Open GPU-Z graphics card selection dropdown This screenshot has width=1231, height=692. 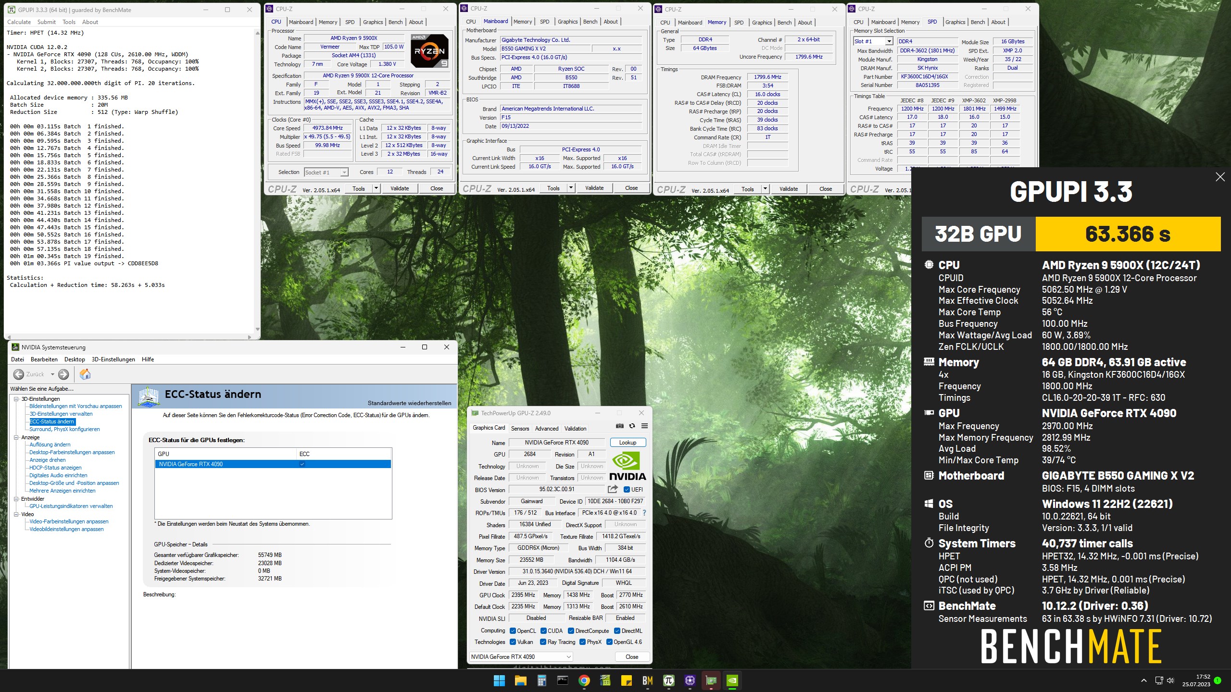pyautogui.click(x=521, y=657)
